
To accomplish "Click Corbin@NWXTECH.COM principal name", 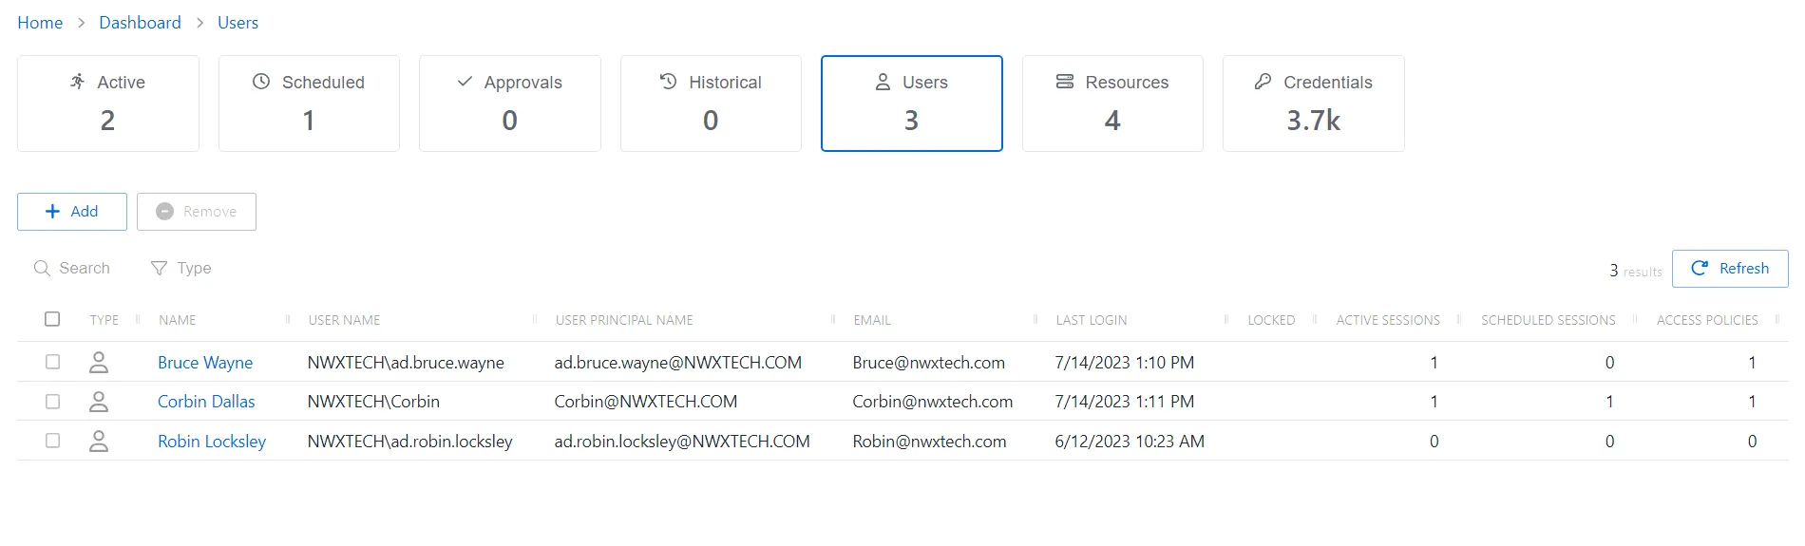I will tap(646, 402).
